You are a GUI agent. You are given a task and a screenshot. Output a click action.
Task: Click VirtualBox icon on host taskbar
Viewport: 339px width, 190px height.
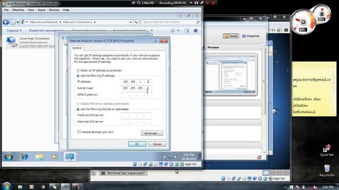click(x=65, y=187)
